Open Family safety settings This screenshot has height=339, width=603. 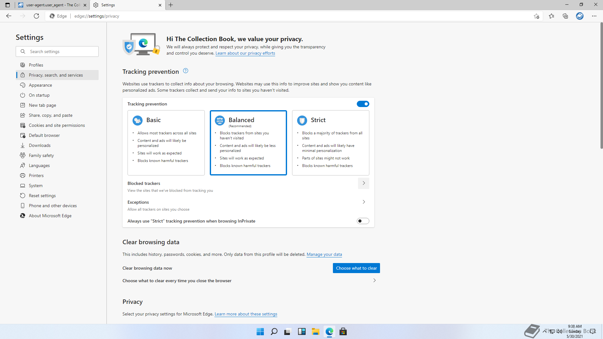(57, 155)
